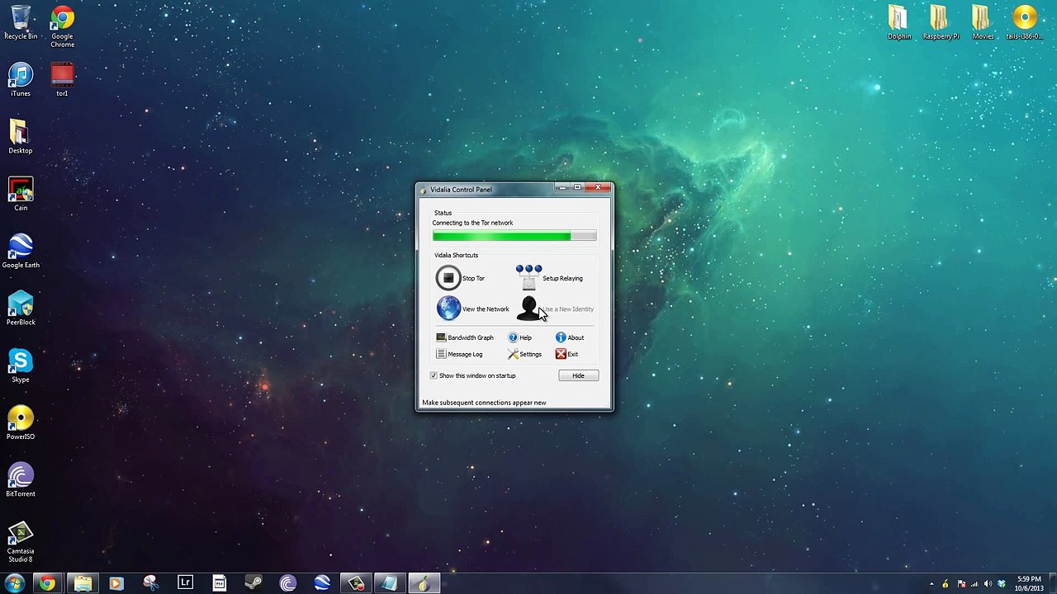Screen dimensions: 1057x594
Task: Click the Tor connection progress bar
Action: click(x=514, y=237)
